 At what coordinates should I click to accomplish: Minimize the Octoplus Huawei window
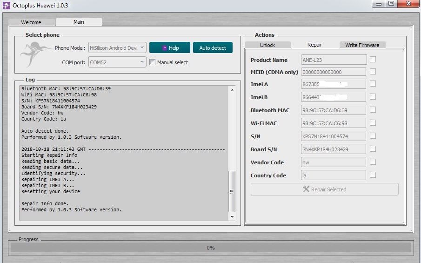coord(379,4)
